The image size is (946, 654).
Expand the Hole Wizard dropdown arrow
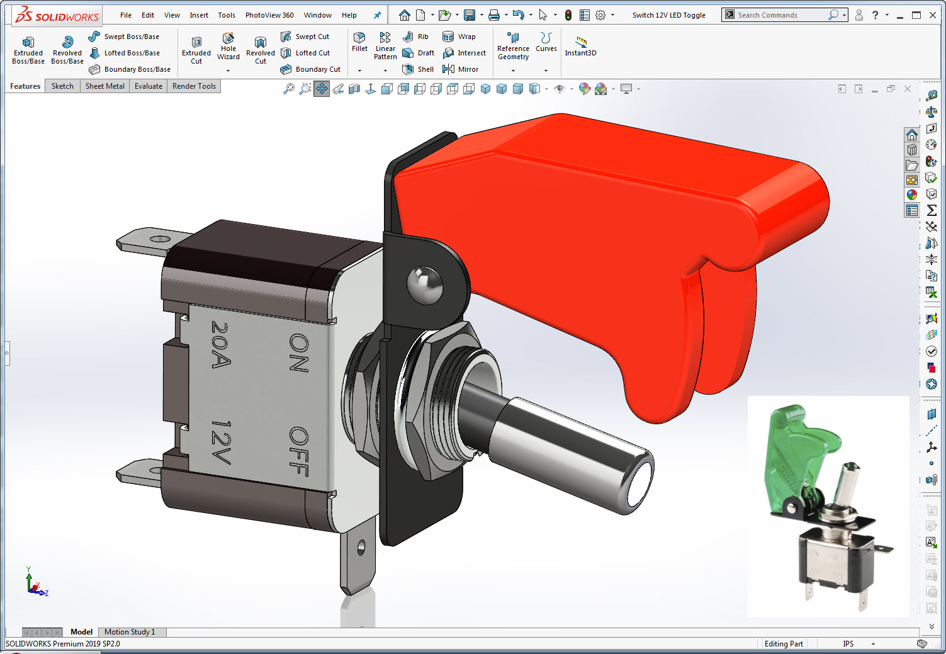pyautogui.click(x=228, y=70)
